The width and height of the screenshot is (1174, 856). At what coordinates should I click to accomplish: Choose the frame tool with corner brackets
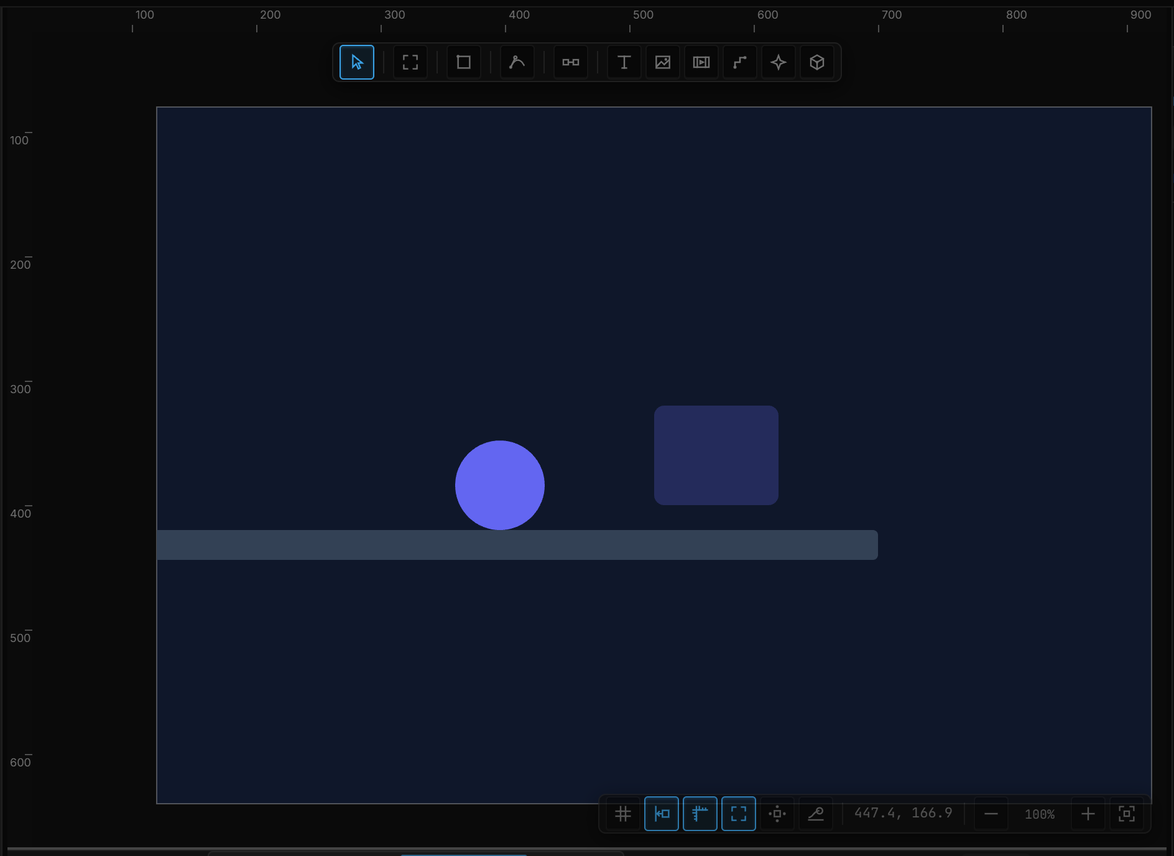click(x=410, y=62)
